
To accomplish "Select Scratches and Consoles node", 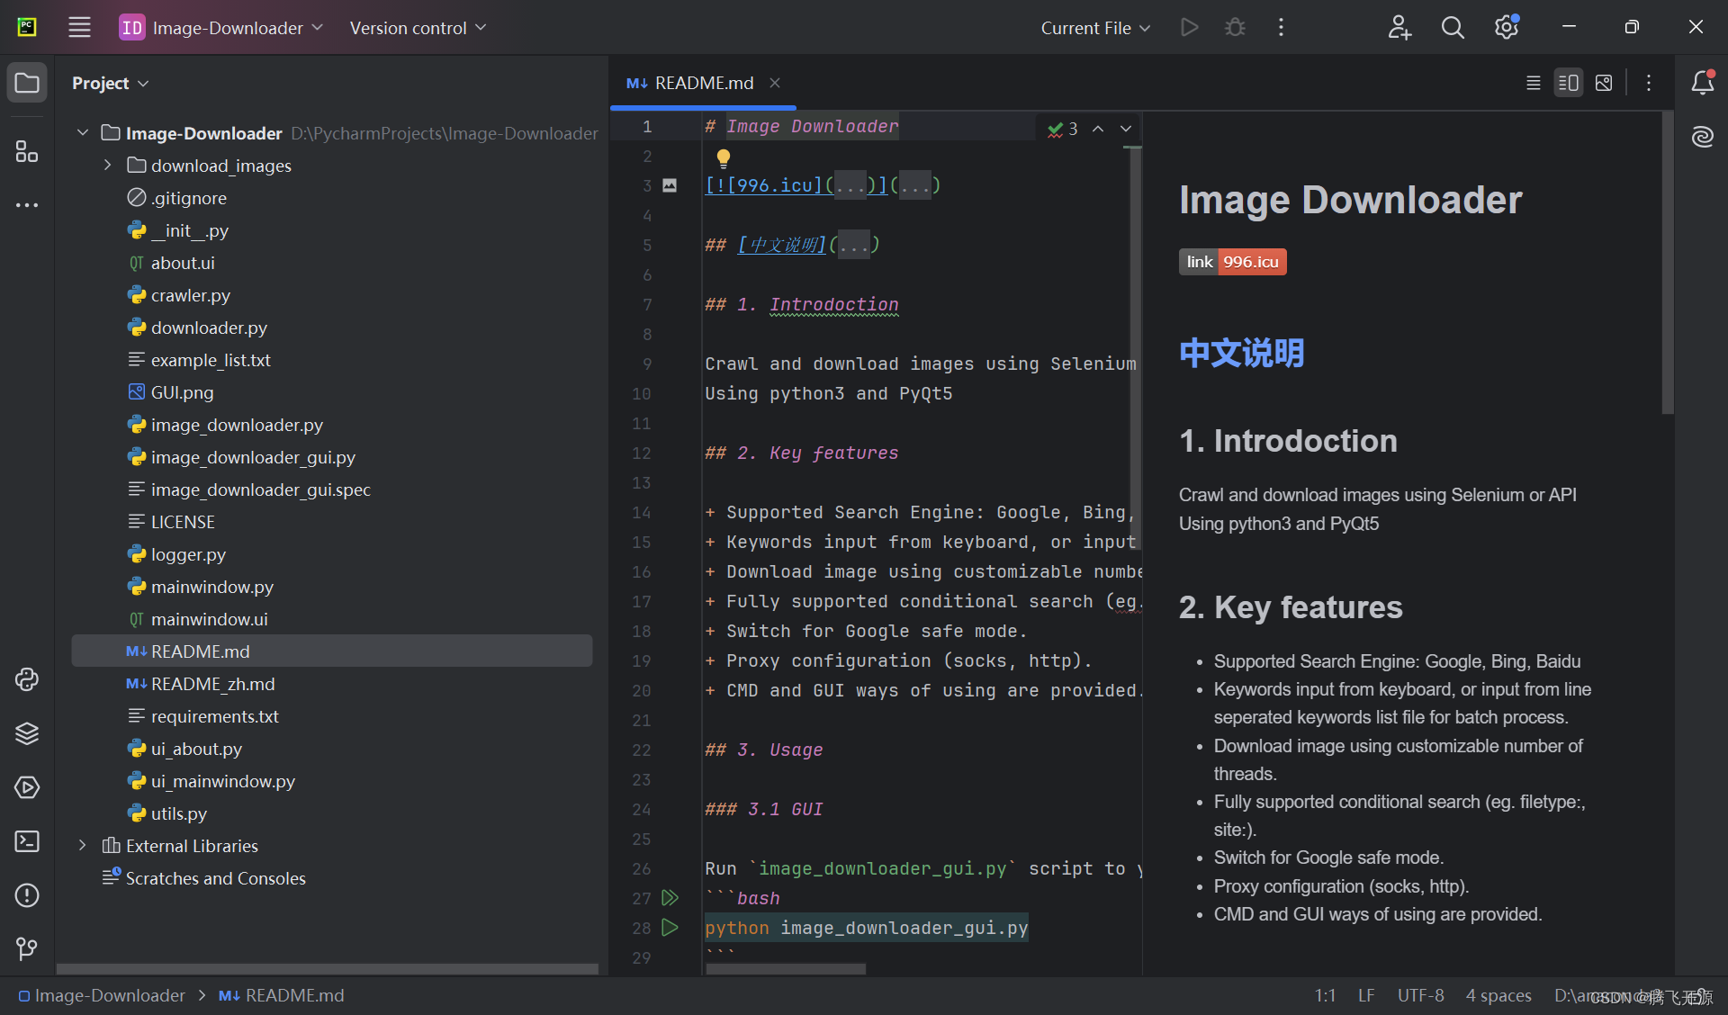I will (x=215, y=878).
